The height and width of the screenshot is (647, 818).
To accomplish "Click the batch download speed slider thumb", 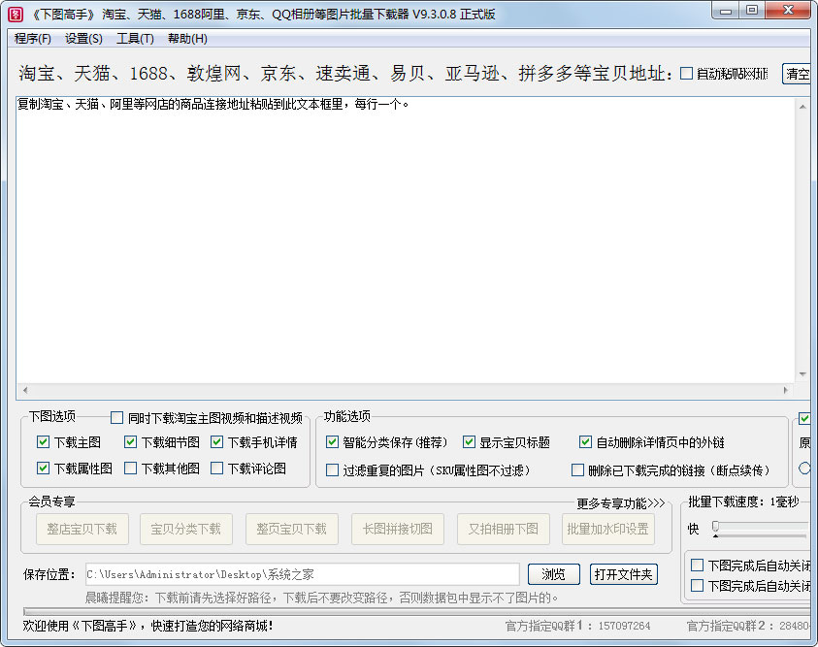I will [716, 527].
